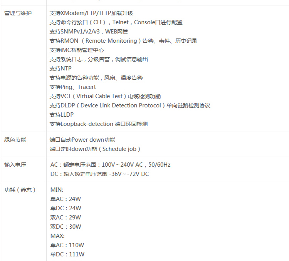Click the 功耗（静态）row header

click(20, 190)
